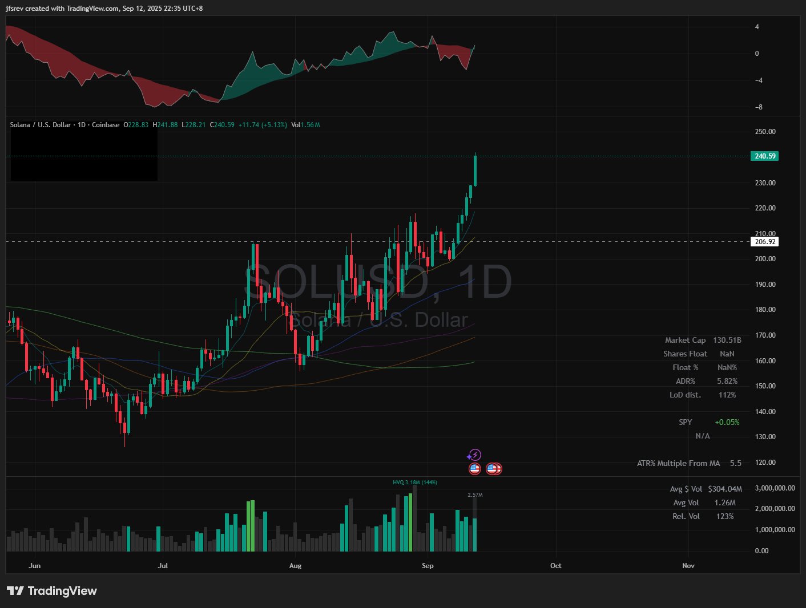Click the "Avg $ Vol" label
This screenshot has height=608, width=806.
686,489
